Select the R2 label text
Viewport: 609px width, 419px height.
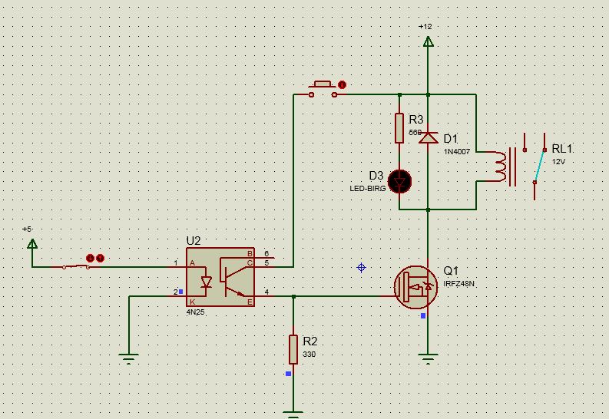point(310,341)
